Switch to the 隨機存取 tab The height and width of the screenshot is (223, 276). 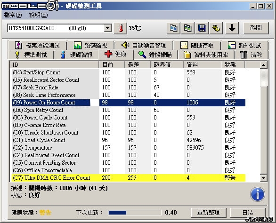click(x=197, y=45)
